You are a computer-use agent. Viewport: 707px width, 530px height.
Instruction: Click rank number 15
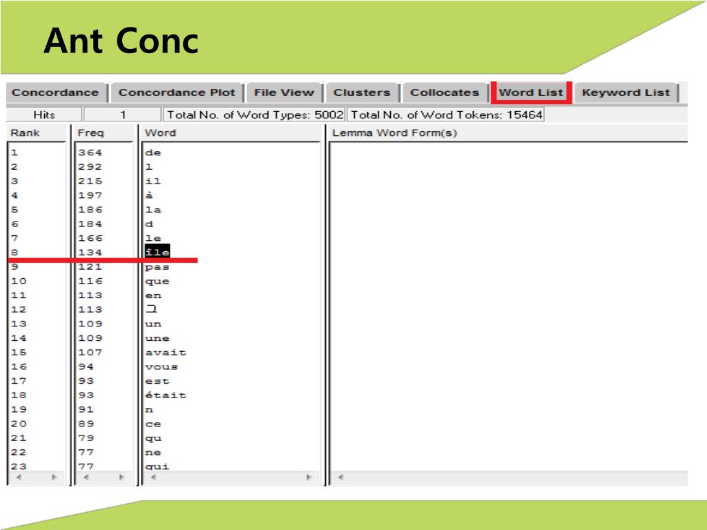click(19, 353)
